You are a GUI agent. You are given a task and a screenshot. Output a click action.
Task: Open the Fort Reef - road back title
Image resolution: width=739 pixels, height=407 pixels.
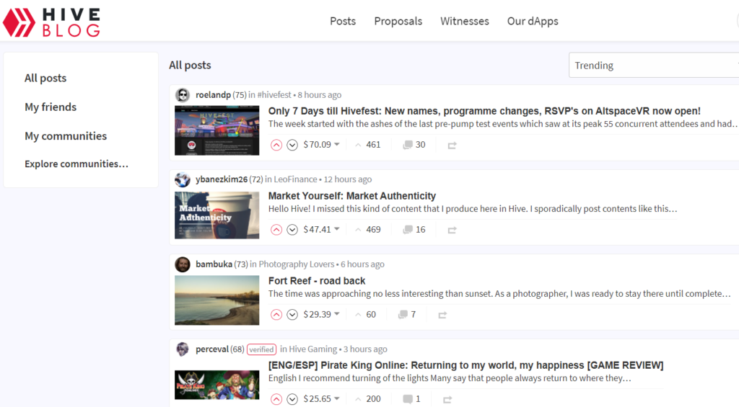pyautogui.click(x=317, y=281)
